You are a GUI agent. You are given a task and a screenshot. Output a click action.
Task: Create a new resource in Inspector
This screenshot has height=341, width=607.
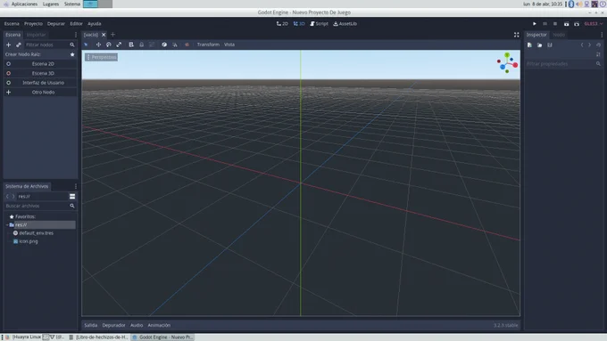(529, 45)
